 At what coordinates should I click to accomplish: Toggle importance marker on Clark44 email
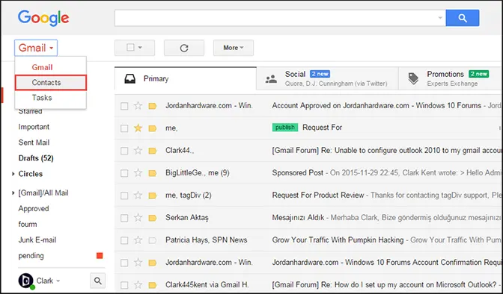(153, 151)
